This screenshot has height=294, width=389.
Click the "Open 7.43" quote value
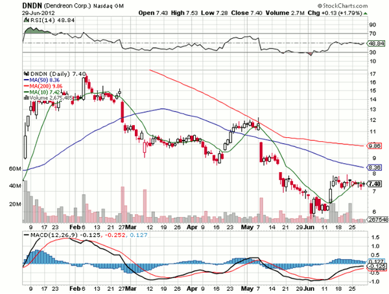[153, 13]
